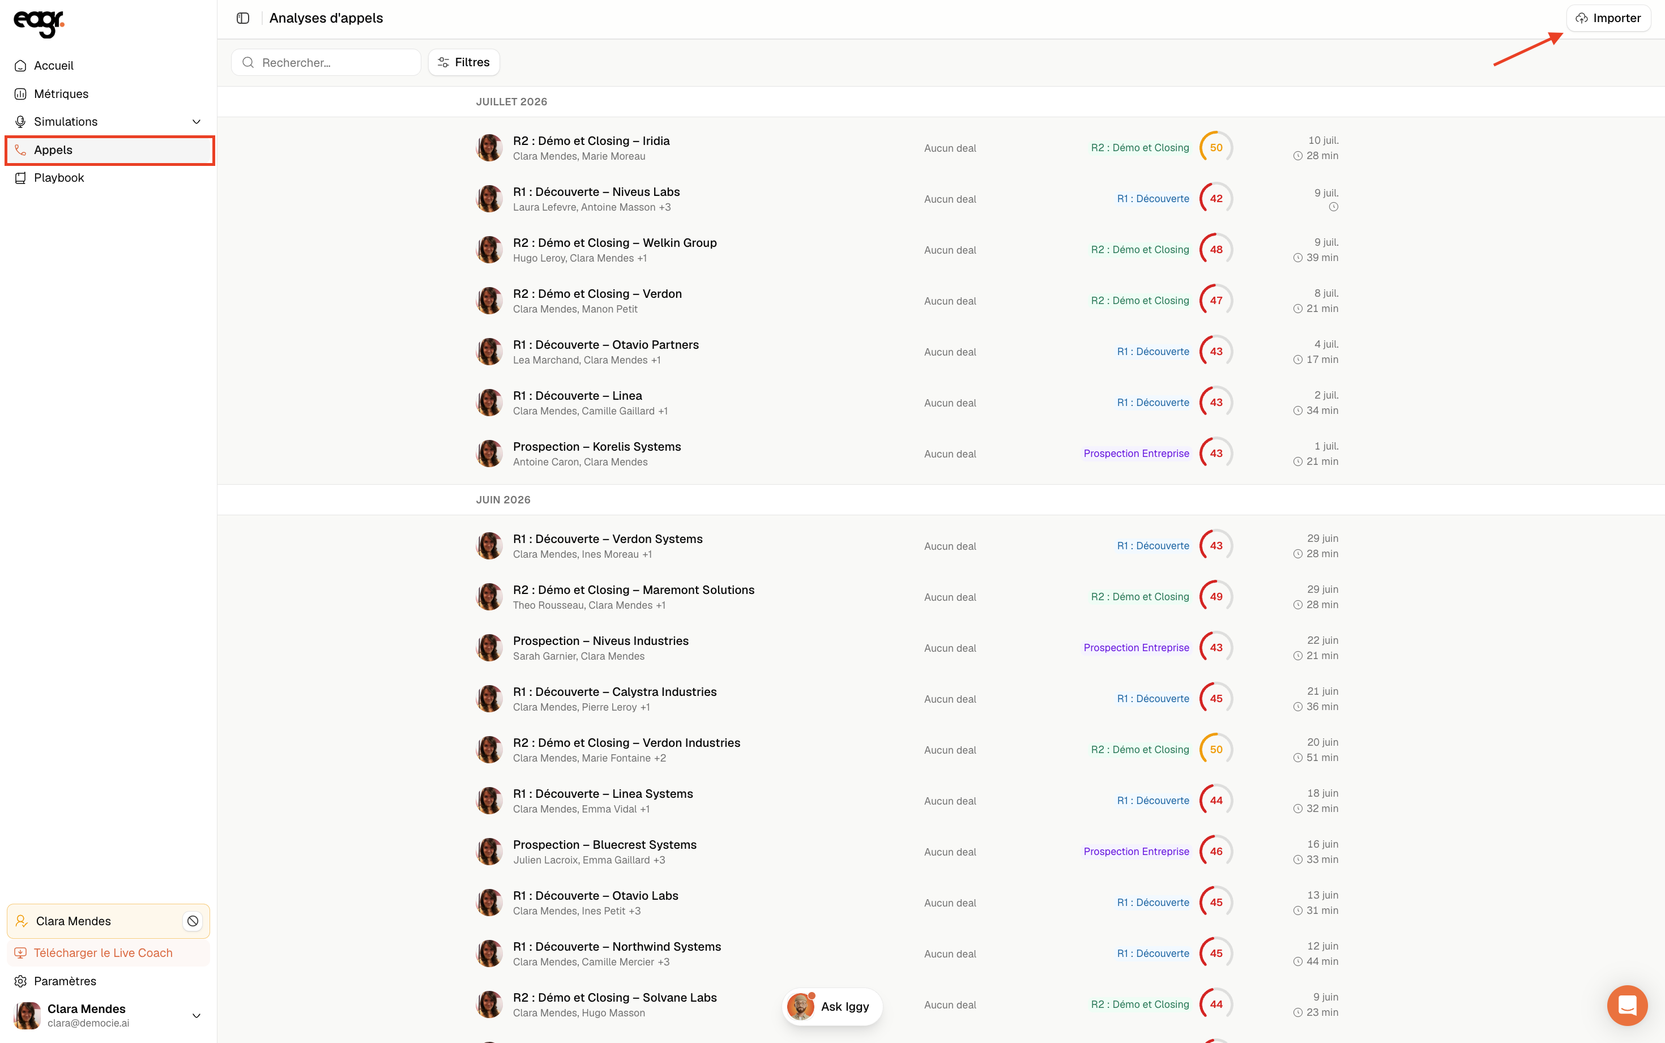1665x1043 pixels.
Task: Stop impersonating Clara Mendes icon
Action: pyautogui.click(x=193, y=921)
